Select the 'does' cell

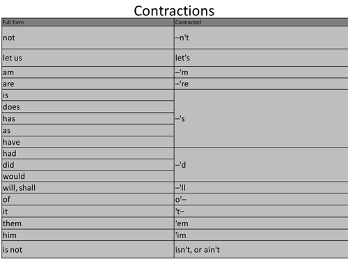coord(88,107)
